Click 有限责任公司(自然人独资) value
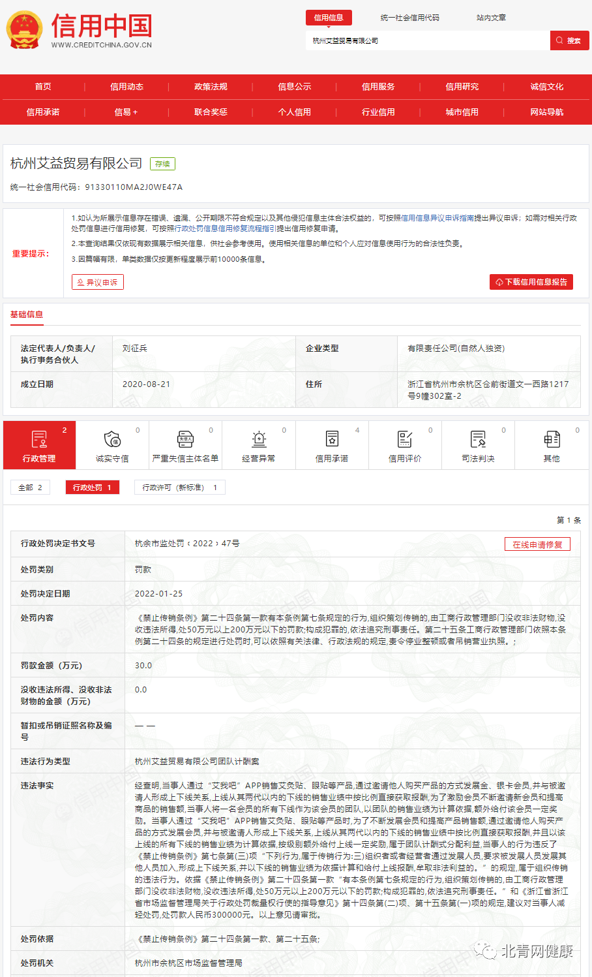The height and width of the screenshot is (977, 592). [456, 349]
